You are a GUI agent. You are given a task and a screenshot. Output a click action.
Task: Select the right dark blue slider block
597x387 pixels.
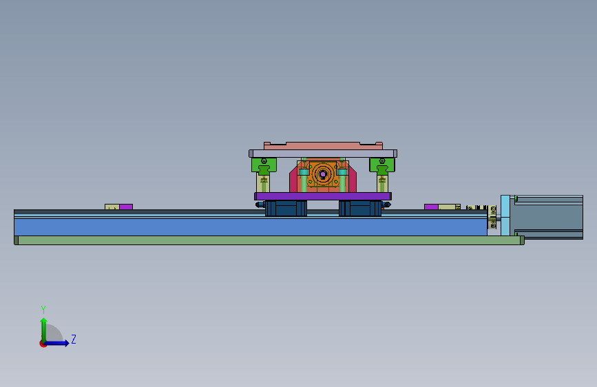(x=360, y=209)
